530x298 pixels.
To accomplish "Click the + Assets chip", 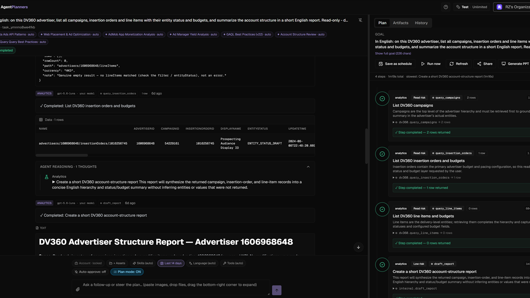I will (x=117, y=263).
